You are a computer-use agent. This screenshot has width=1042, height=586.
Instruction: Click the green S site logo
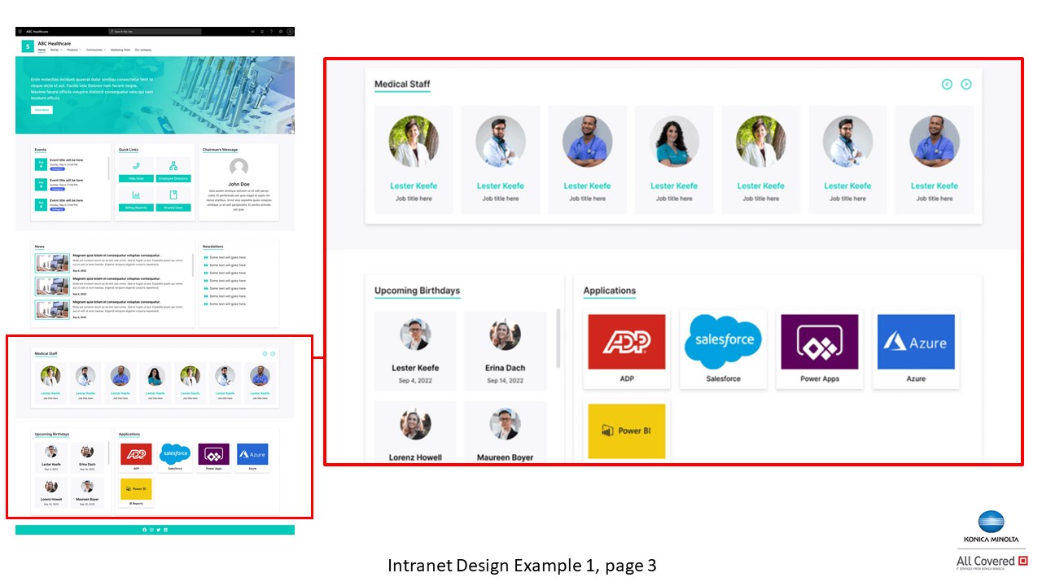pyautogui.click(x=28, y=46)
